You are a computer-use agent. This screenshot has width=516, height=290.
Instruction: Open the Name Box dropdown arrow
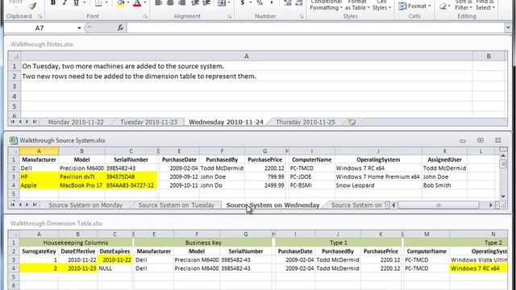click(79, 28)
